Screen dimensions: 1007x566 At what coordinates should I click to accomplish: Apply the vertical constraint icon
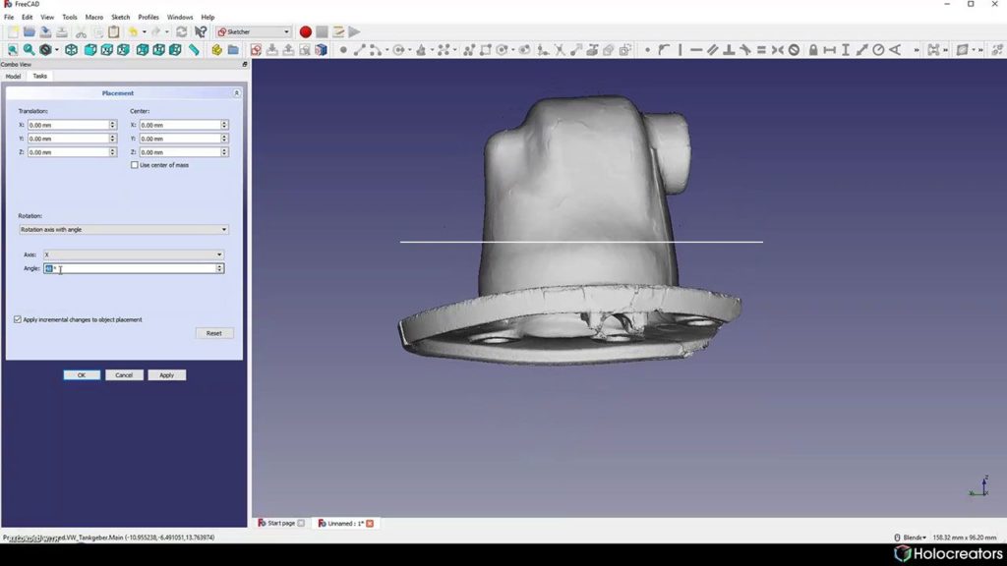[x=681, y=50]
